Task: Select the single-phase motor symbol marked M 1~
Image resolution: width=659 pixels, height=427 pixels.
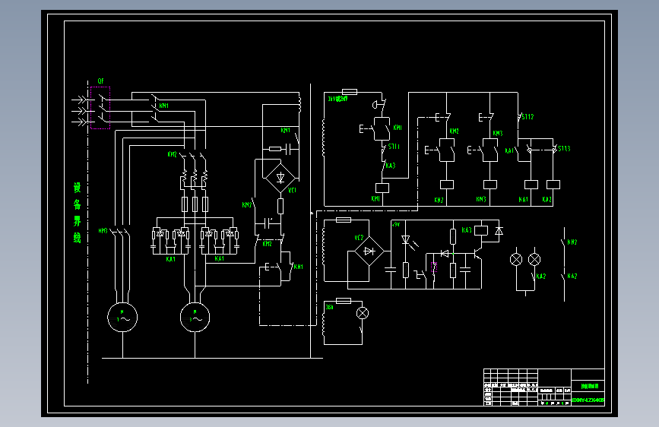Action: (x=122, y=318)
